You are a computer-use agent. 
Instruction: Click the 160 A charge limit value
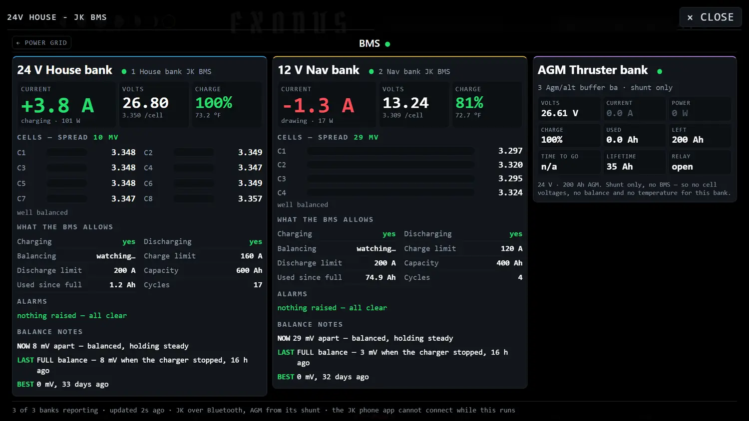(251, 256)
